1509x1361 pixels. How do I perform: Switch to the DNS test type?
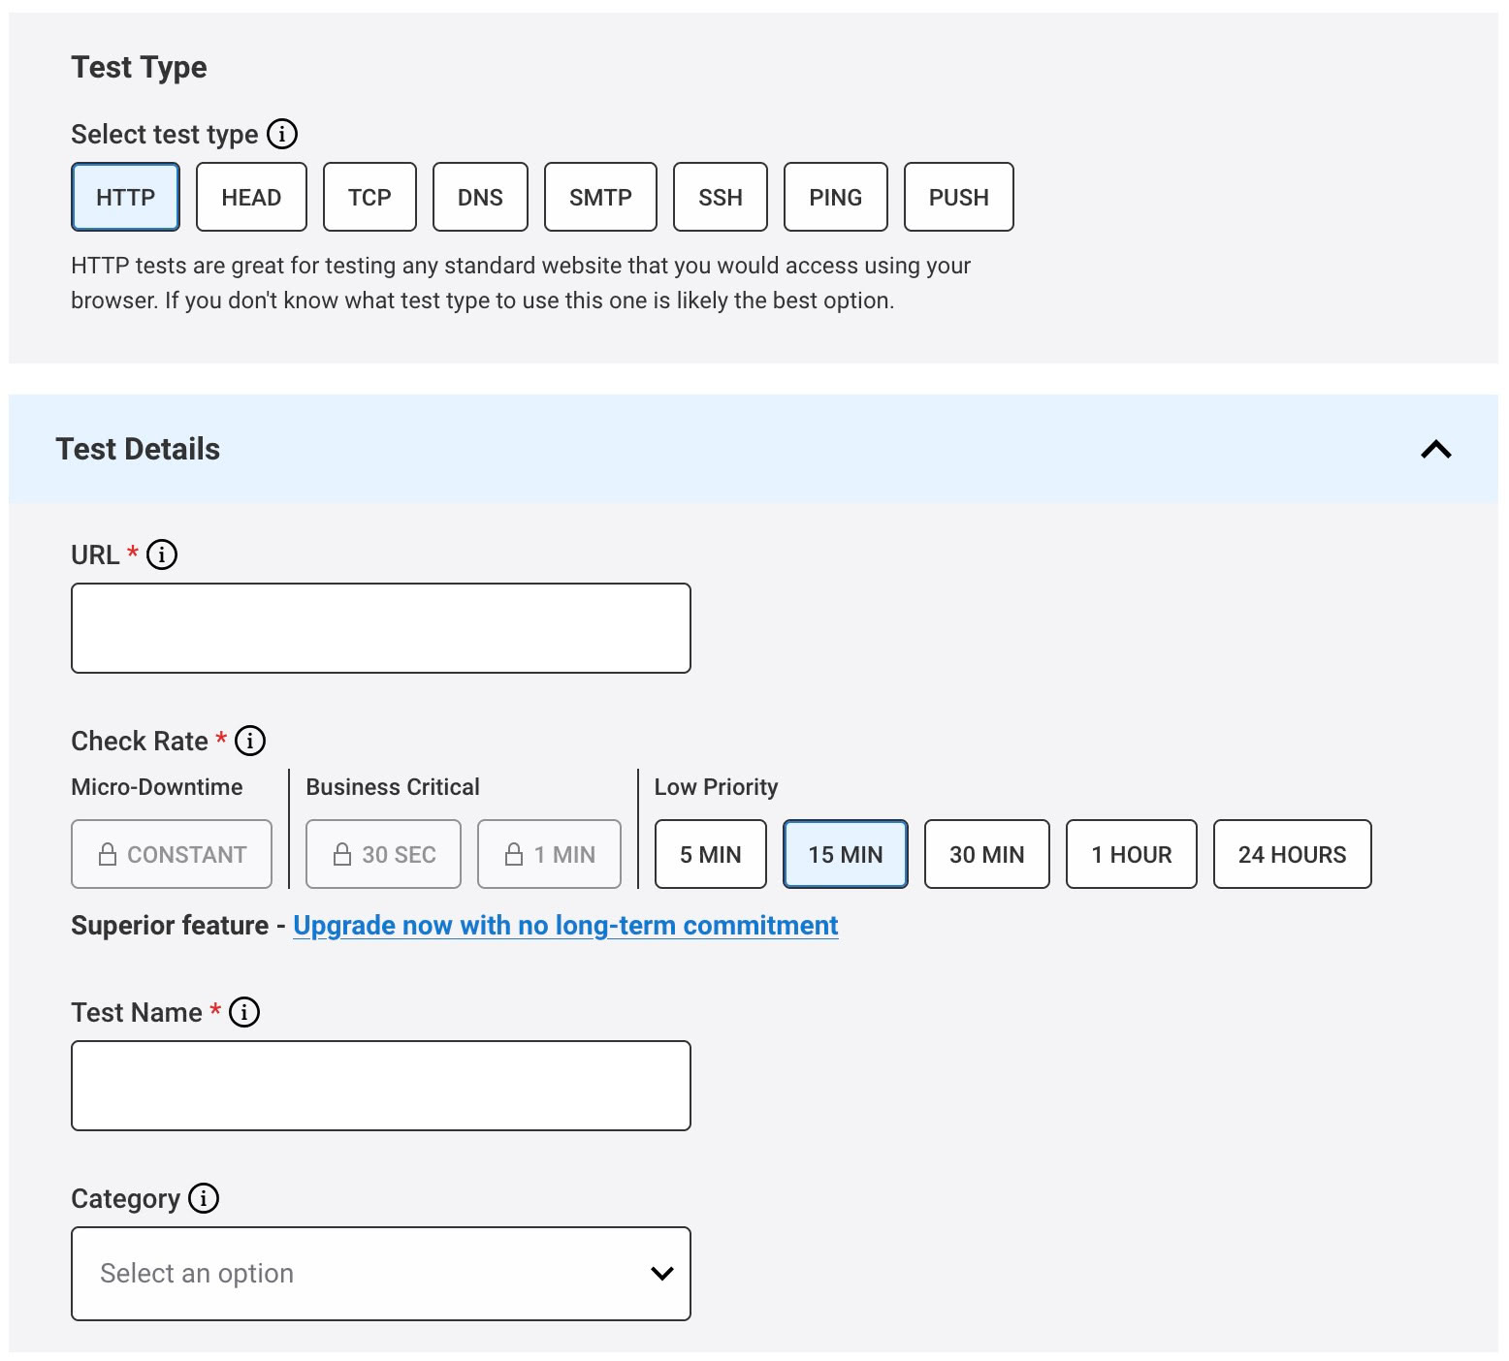(479, 197)
